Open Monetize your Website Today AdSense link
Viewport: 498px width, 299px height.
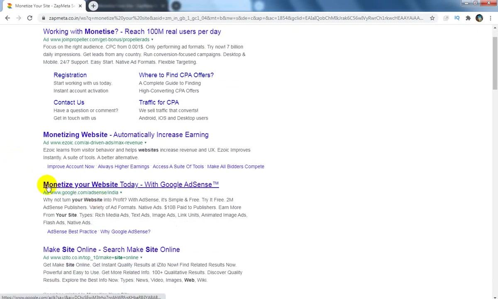[131, 184]
